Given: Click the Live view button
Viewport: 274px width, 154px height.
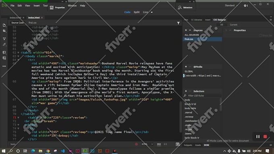Looking at the screenshot, I should click(145, 12).
